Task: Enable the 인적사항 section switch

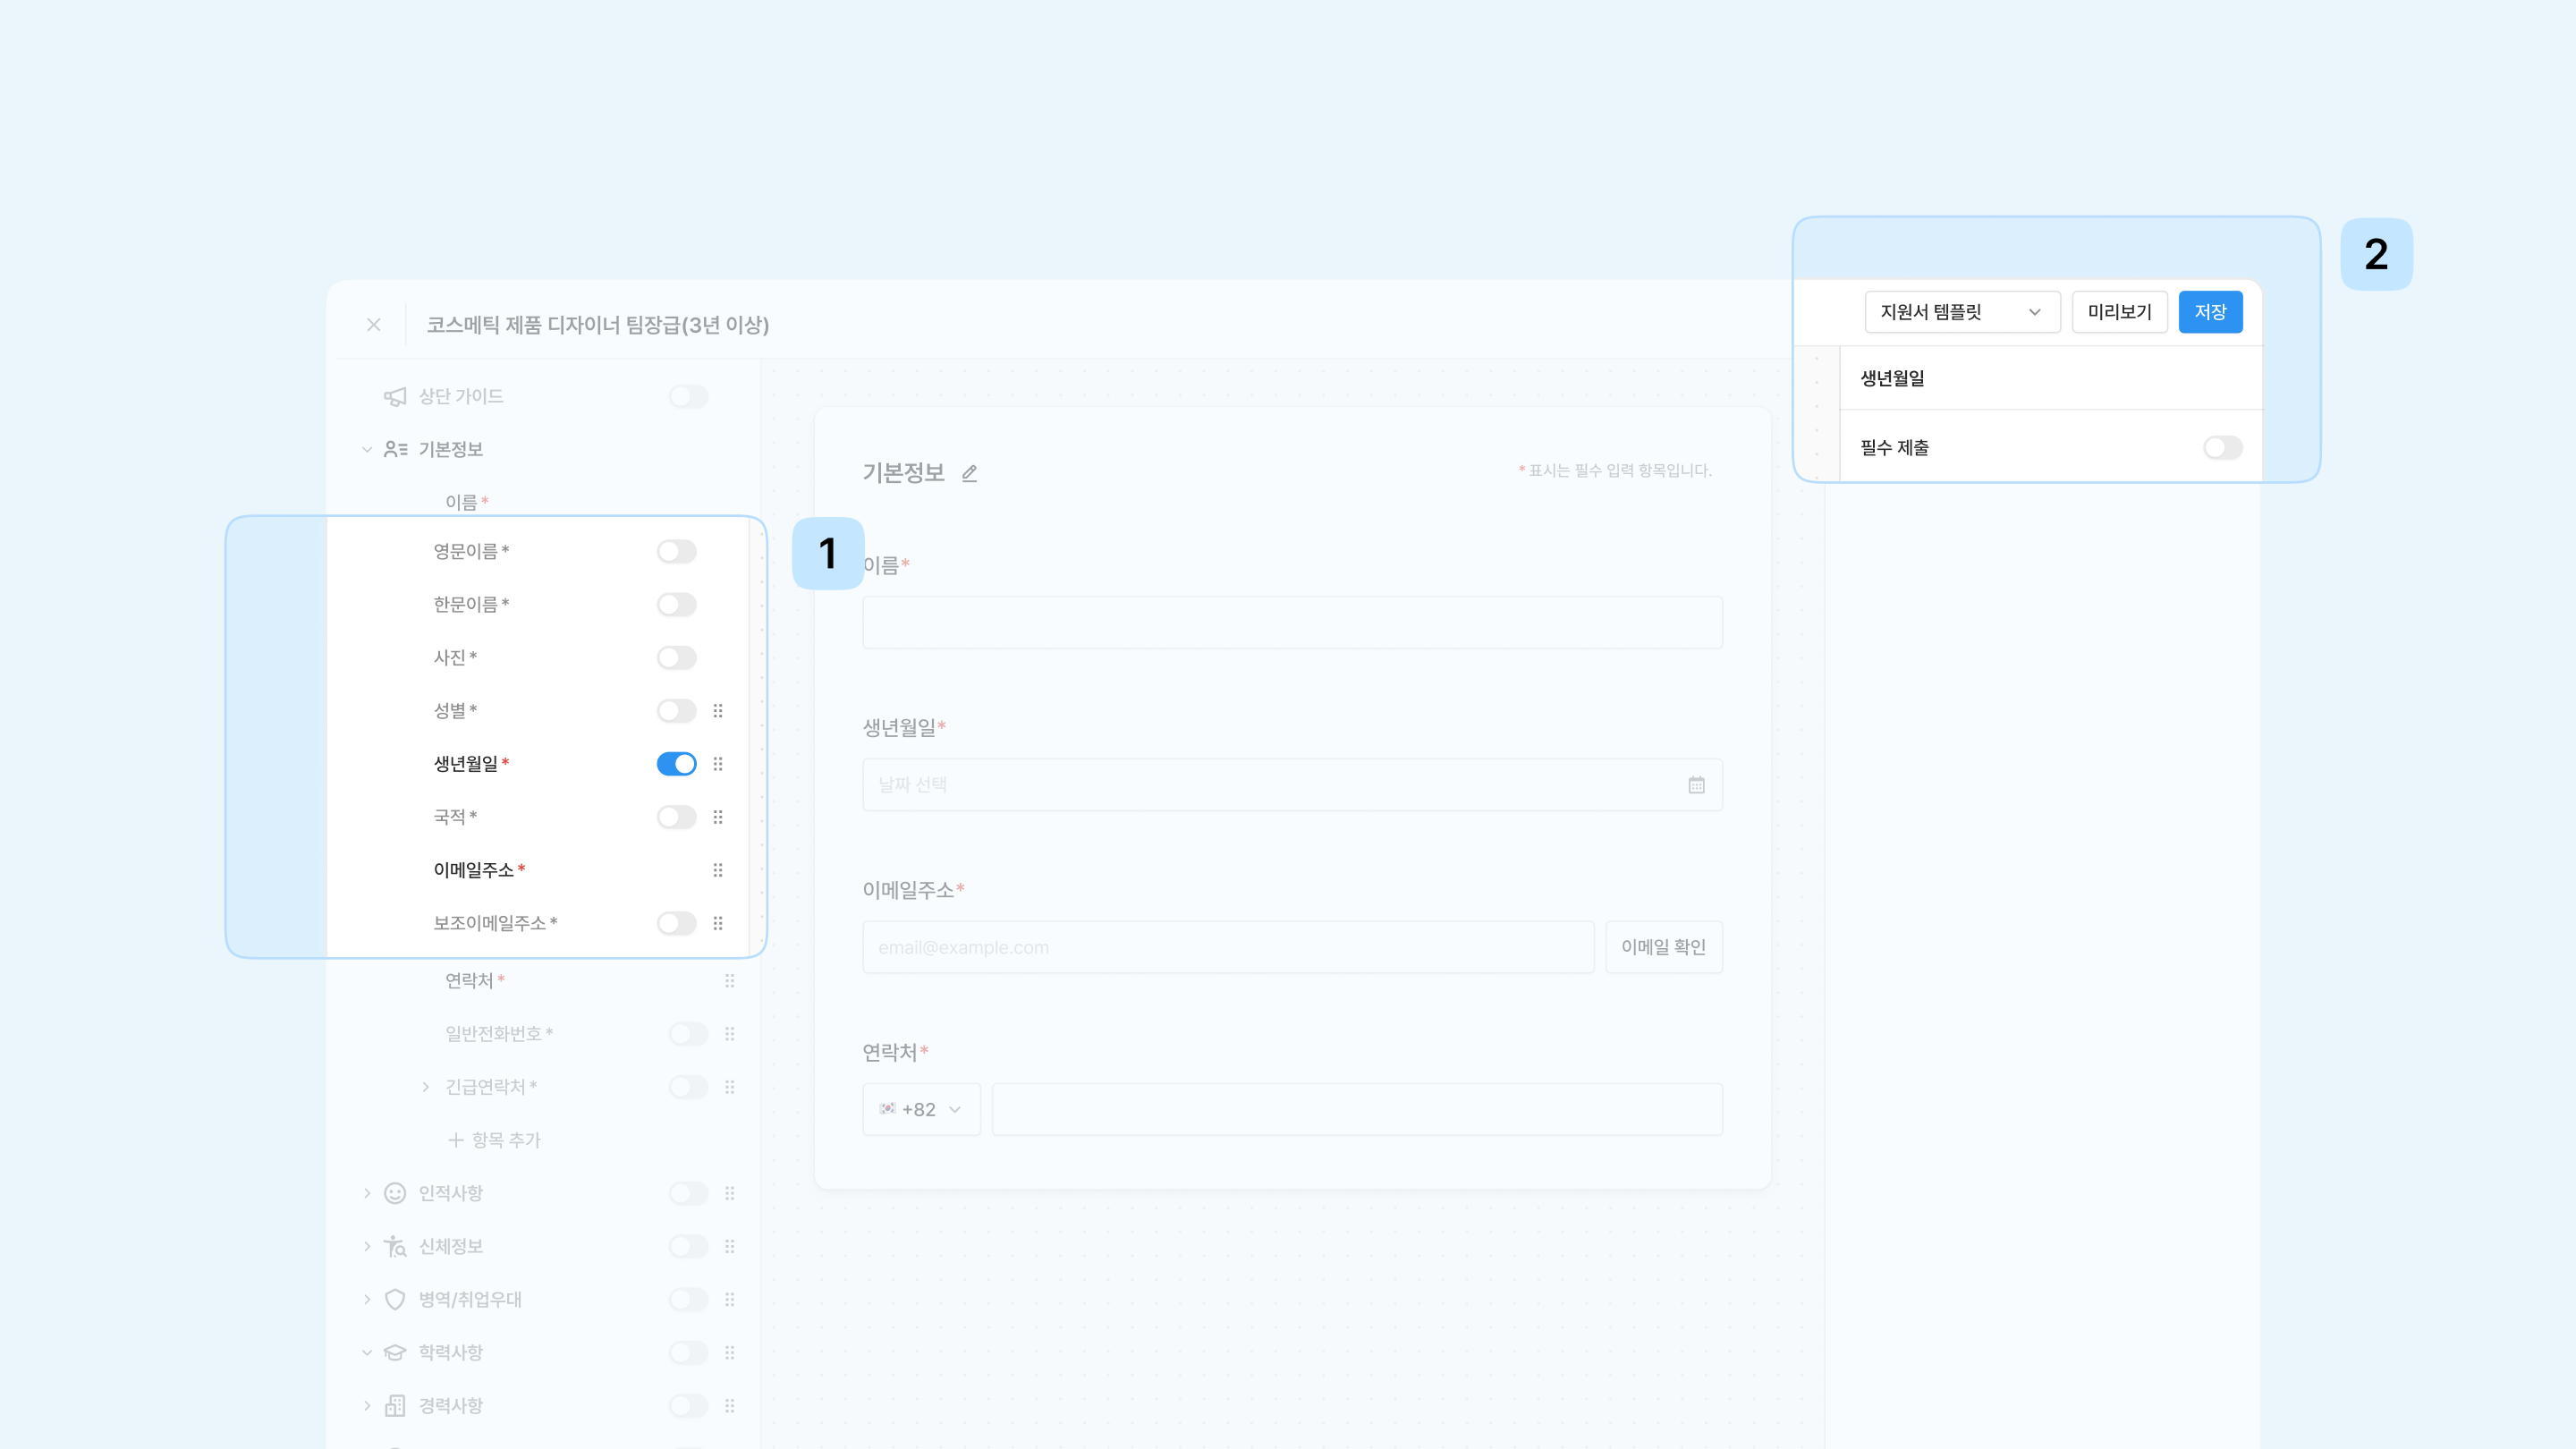Action: pyautogui.click(x=689, y=1193)
